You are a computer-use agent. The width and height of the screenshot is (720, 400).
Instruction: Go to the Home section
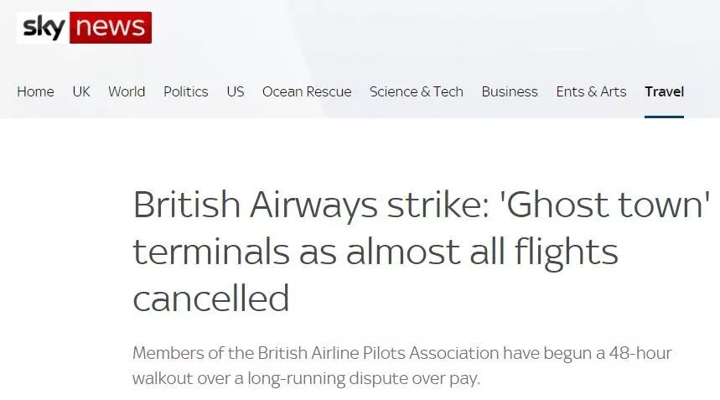(x=35, y=91)
